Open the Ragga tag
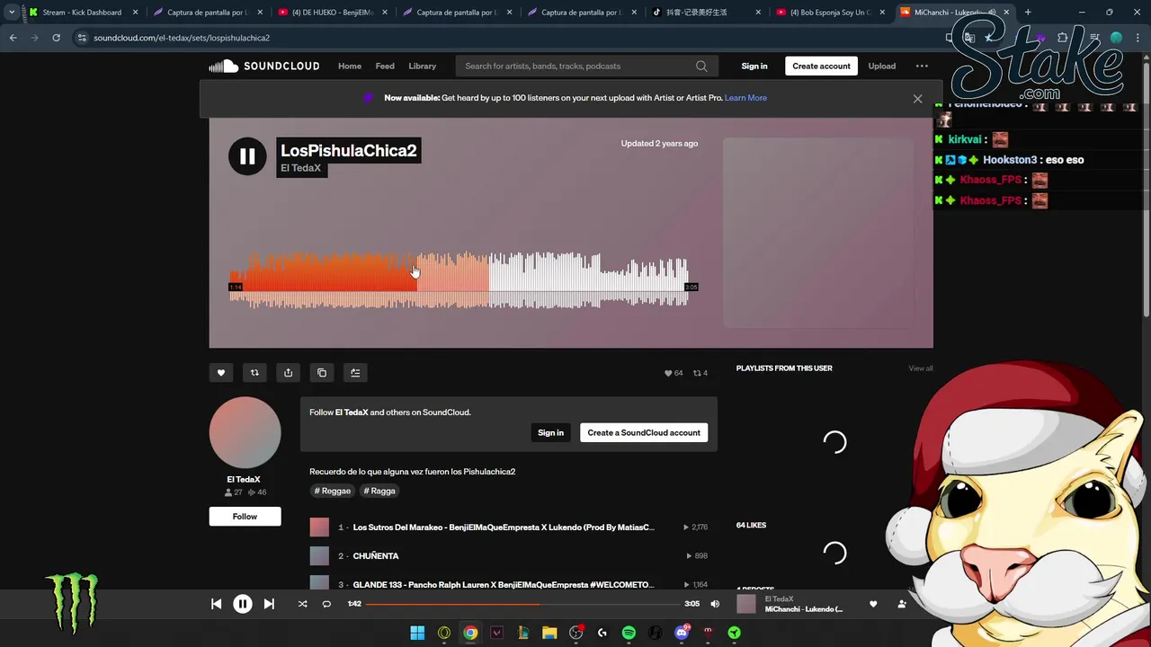This screenshot has width=1151, height=647. point(380,491)
